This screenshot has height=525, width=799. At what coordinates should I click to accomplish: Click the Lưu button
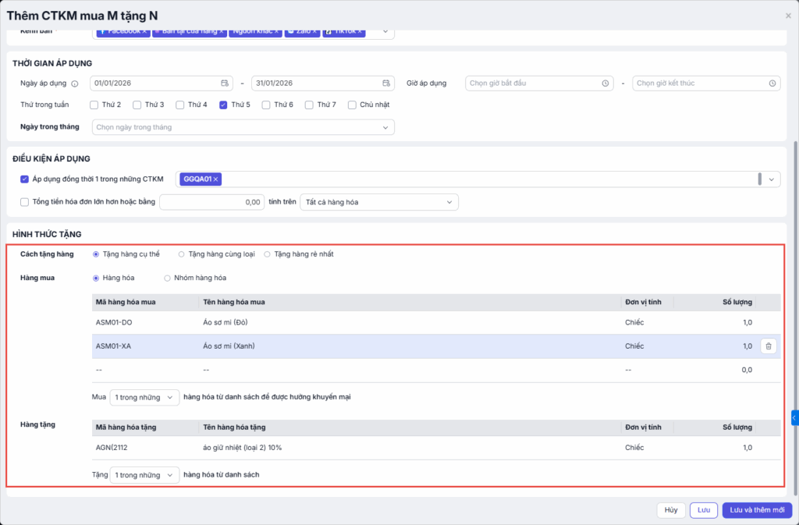[x=703, y=510]
